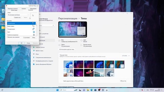Click the help select cursor icon
This screenshot has height=92, width=164.
point(33,26)
